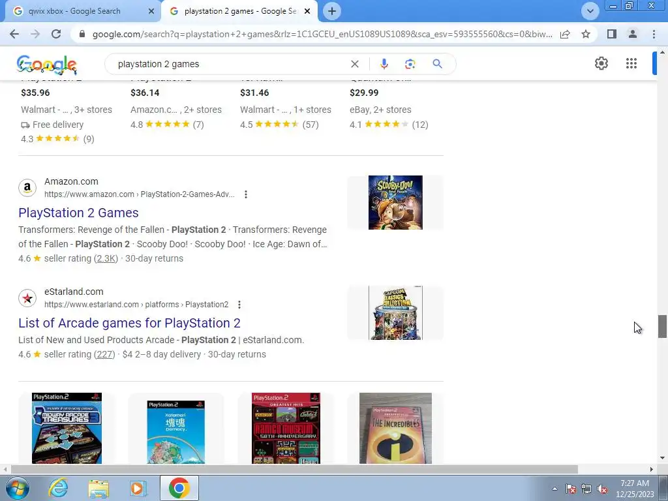This screenshot has height=501, width=668.
Task: Close the qwix xbox tab
Action: pos(151,11)
